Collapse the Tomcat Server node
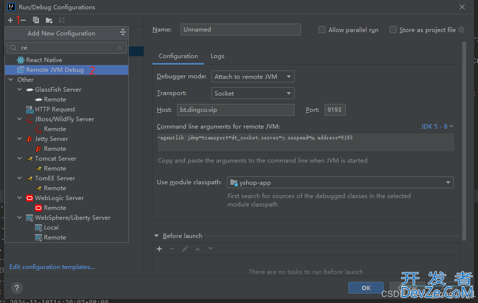478x303 pixels. (x=20, y=158)
